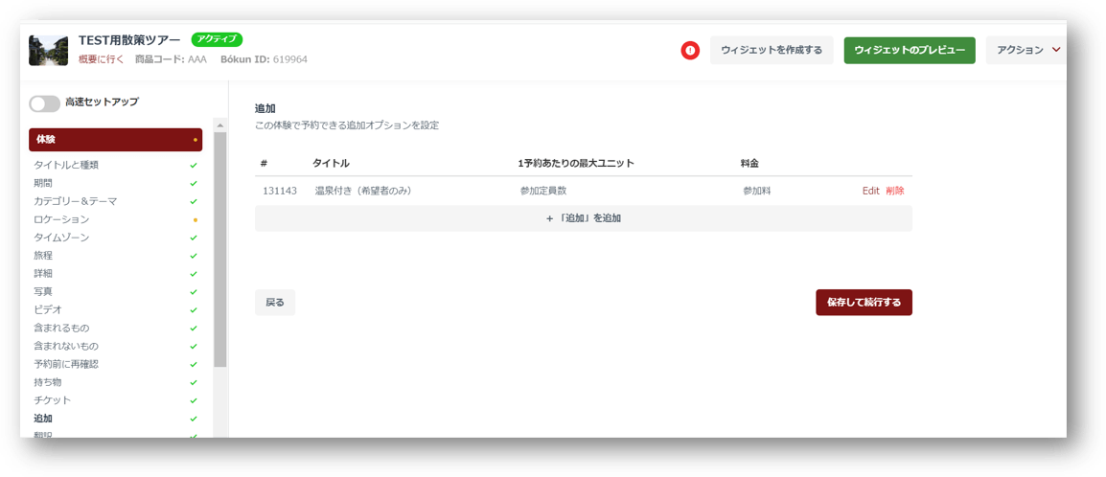Edit the 温泉付き add-on row
This screenshot has width=1106, height=477.
[x=870, y=191]
